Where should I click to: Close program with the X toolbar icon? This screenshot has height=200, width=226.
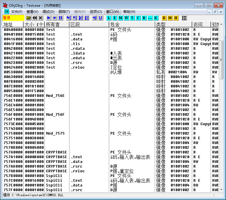41,18
